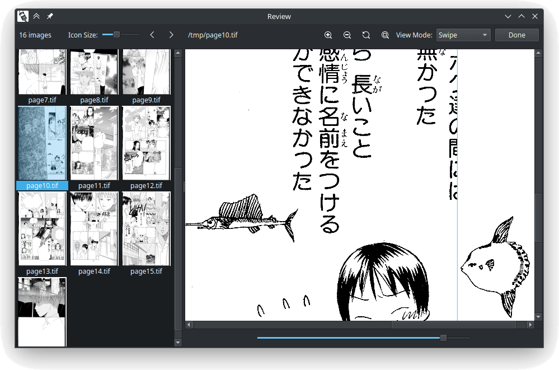Select the page15.tif thumbnail

tap(146, 229)
